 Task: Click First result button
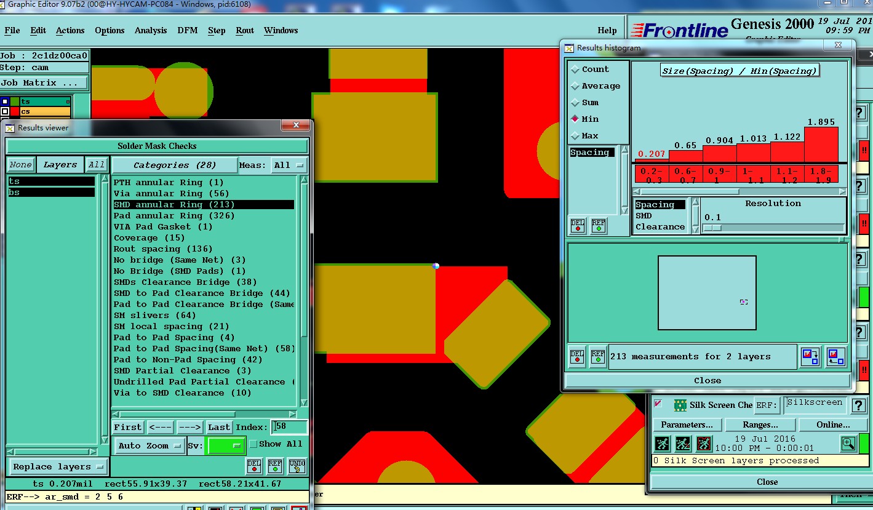(128, 427)
